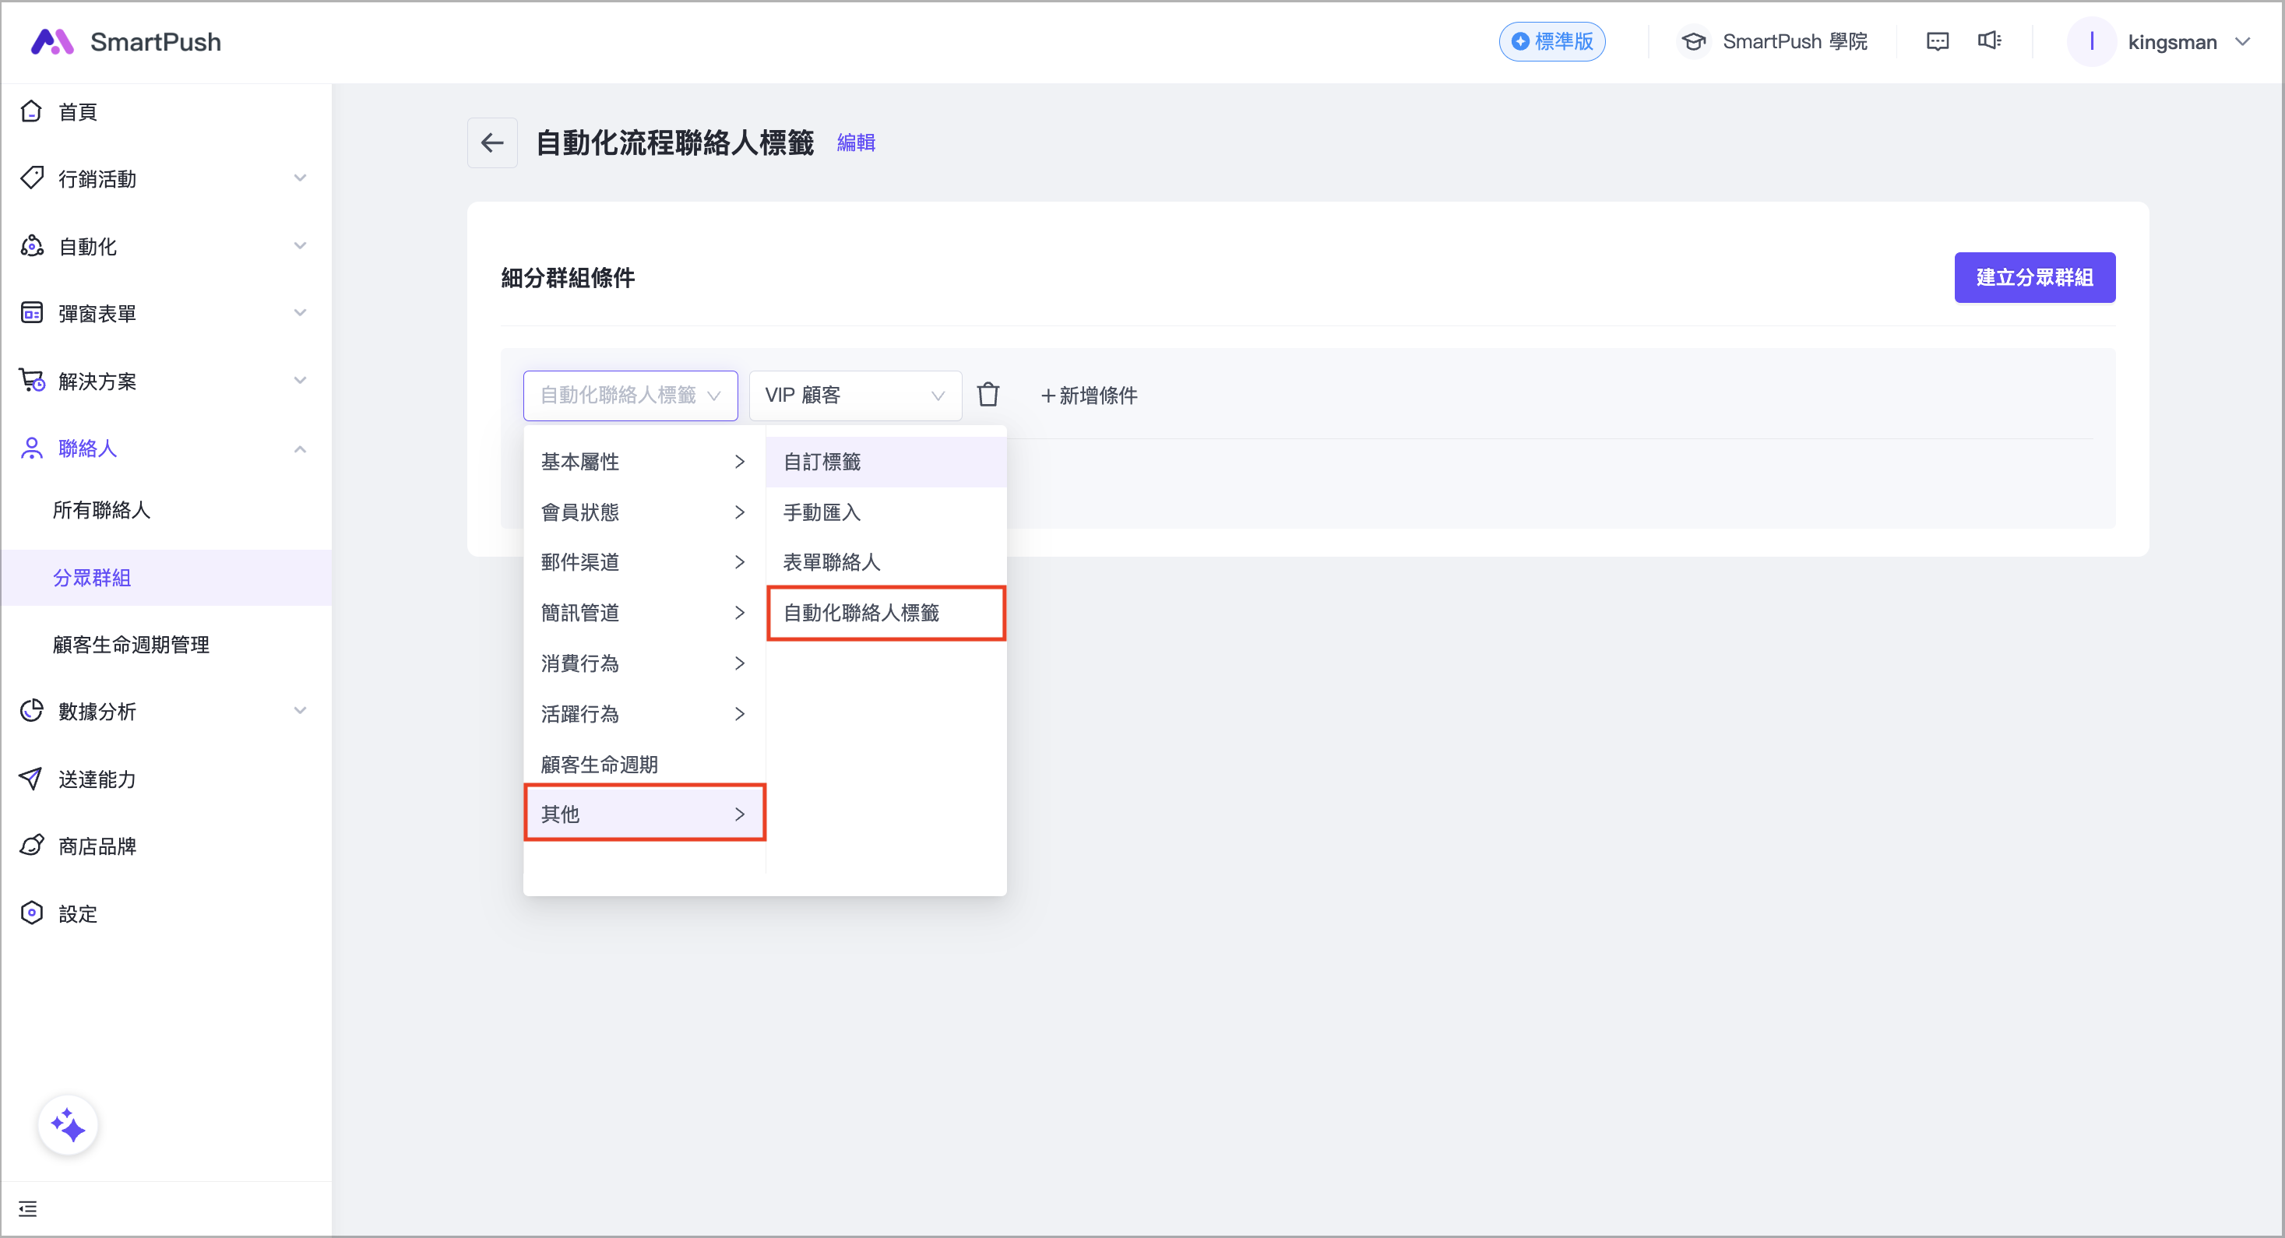Select the 送達能力 paper plane icon

(32, 779)
